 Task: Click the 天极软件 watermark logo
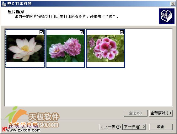click(44, 117)
